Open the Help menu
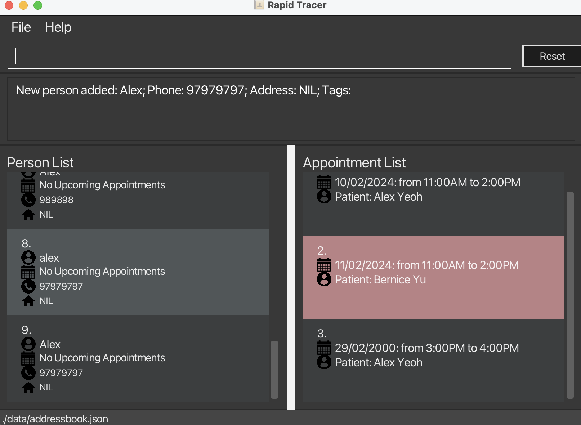 tap(58, 27)
